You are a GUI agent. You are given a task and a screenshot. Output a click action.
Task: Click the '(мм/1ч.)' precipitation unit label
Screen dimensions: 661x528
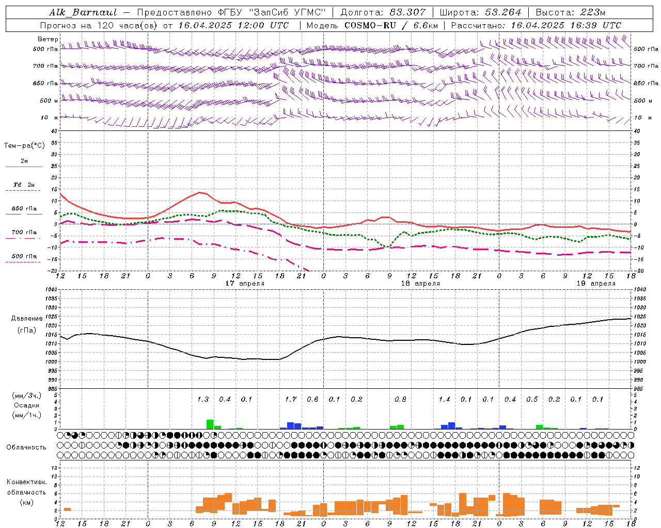(27, 415)
